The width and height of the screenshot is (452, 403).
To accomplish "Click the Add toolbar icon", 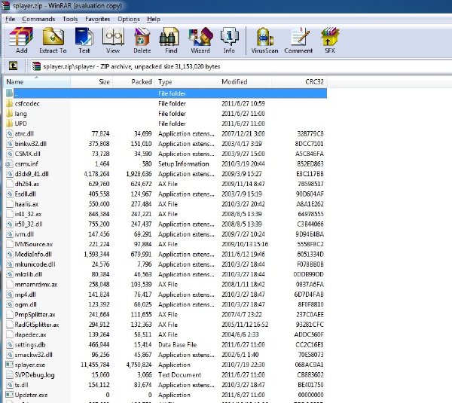I will click(21, 37).
